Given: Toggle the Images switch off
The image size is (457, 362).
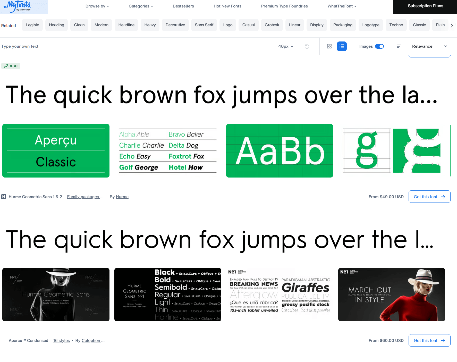Looking at the screenshot, I should coord(379,46).
